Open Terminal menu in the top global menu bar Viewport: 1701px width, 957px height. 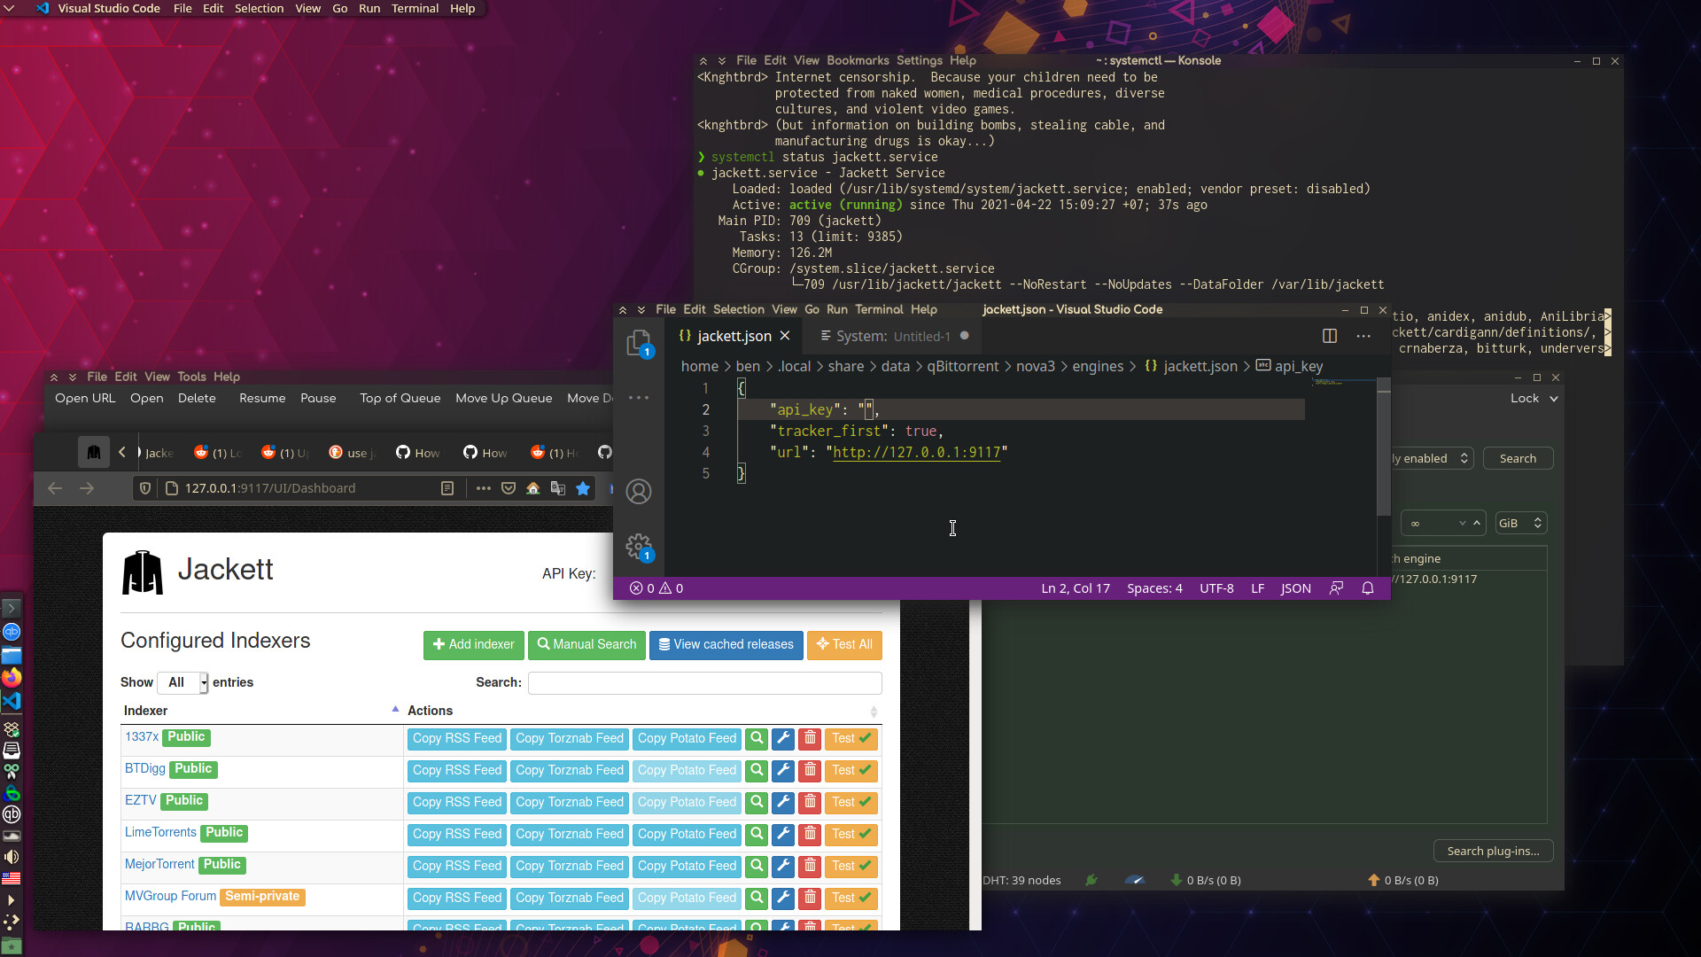415,8
